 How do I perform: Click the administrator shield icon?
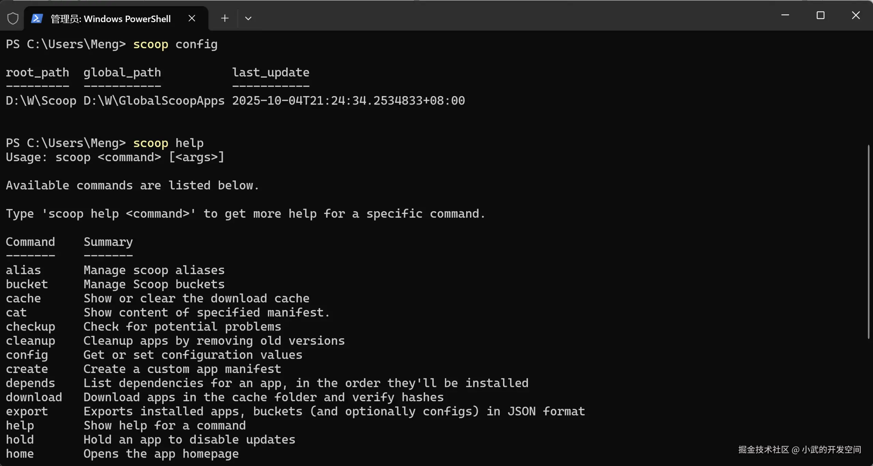pos(13,18)
